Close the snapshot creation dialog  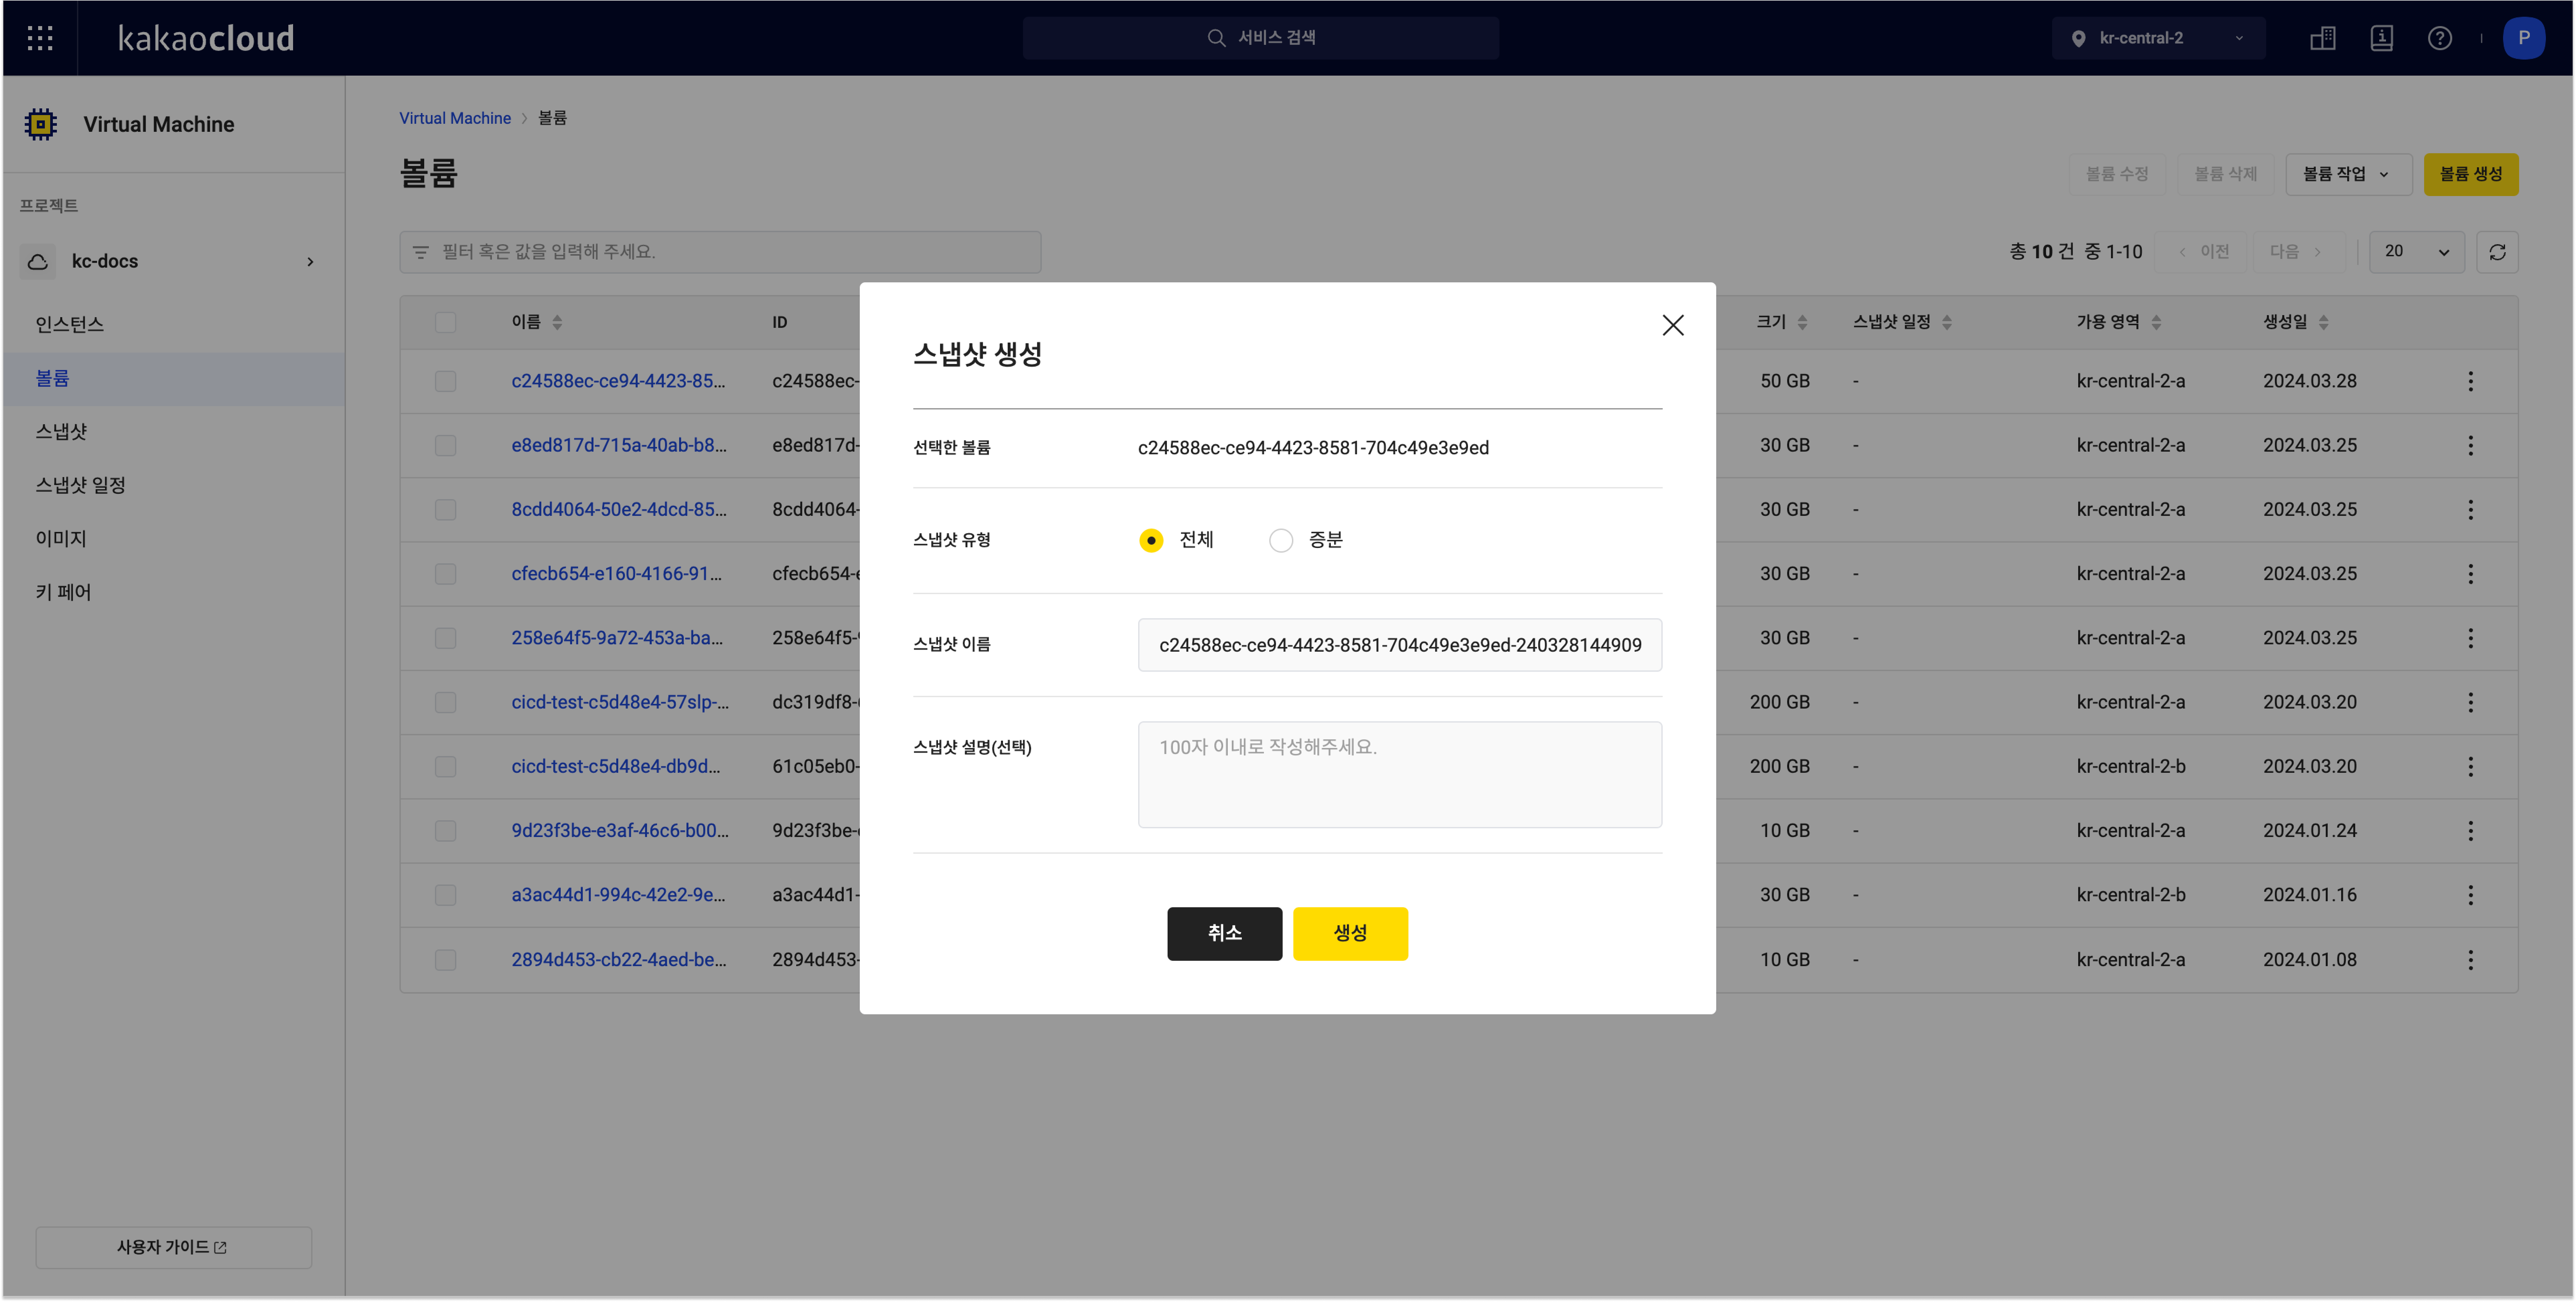(1673, 325)
